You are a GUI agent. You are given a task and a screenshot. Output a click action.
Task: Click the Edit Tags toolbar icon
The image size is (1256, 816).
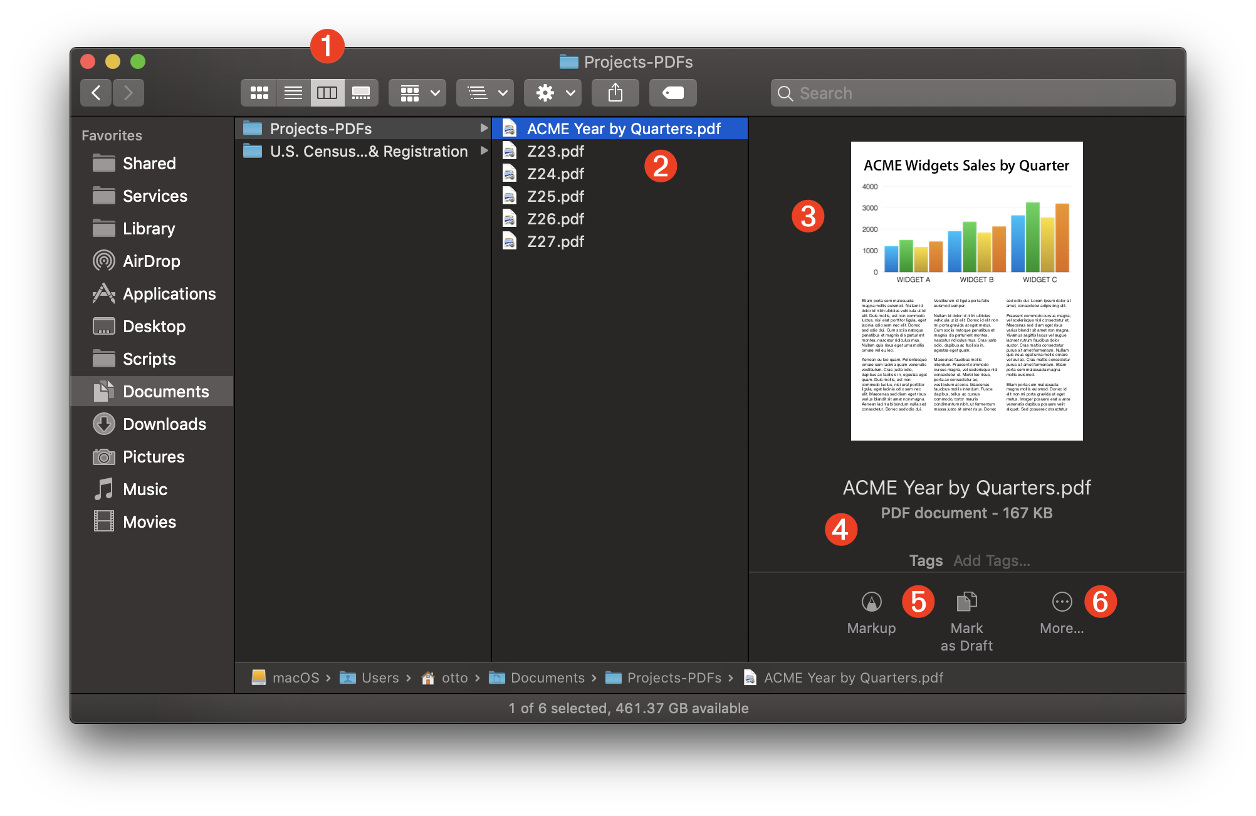pos(672,92)
